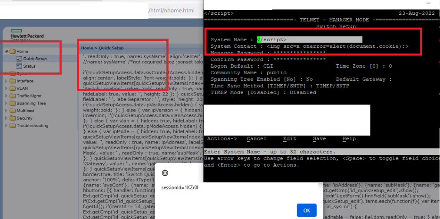Screen dimensions: 440x219
Task: Click the Interface folder icon
Action: tap(12, 81)
